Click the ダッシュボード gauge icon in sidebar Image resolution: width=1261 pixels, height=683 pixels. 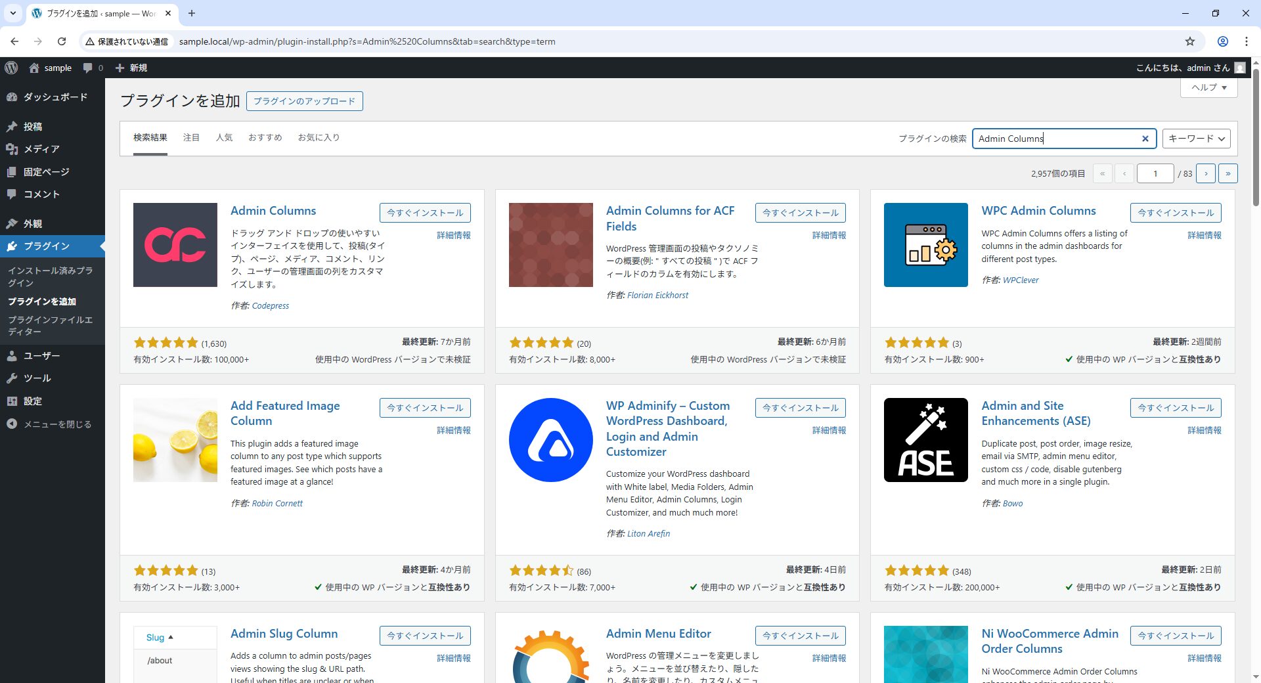[12, 97]
